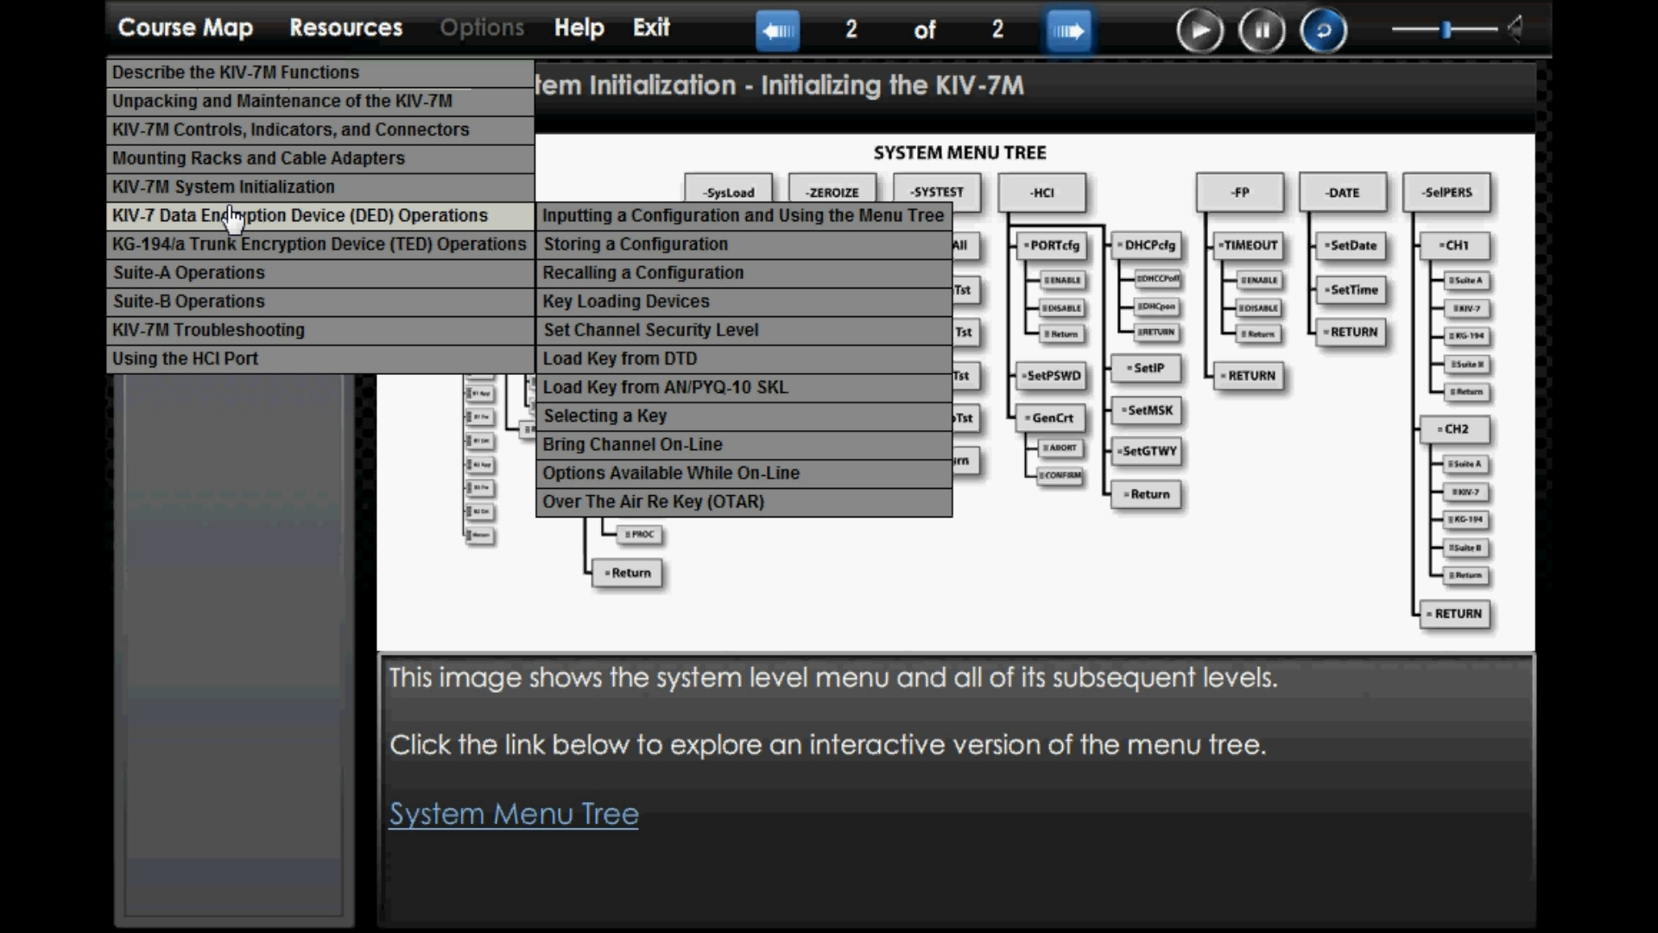This screenshot has height=933, width=1658.
Task: Click the RETURN node below CH2 branch
Action: pyautogui.click(x=1455, y=613)
